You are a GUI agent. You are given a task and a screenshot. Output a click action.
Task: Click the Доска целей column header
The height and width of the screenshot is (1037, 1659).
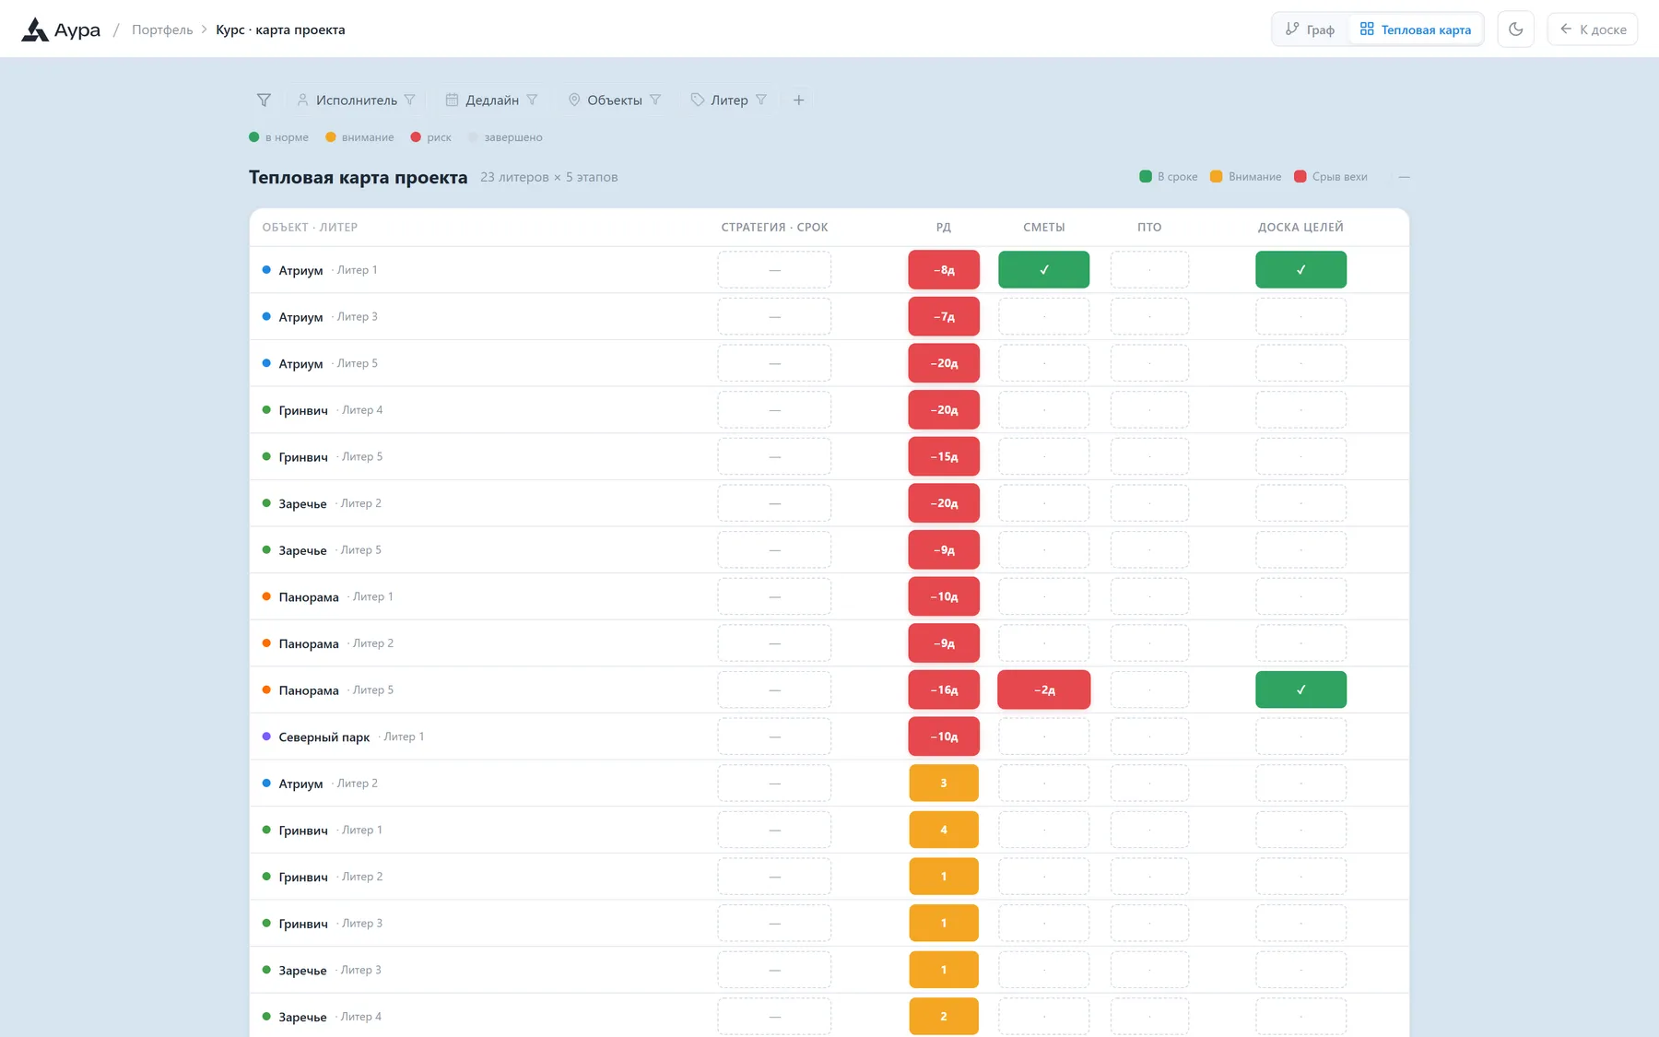point(1300,227)
